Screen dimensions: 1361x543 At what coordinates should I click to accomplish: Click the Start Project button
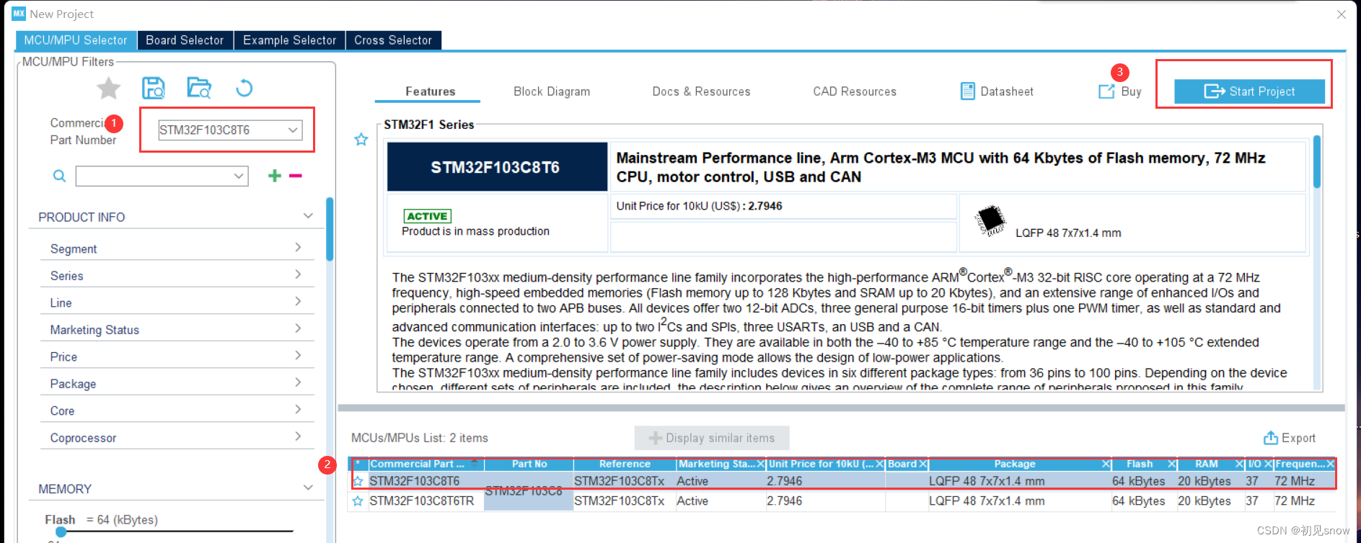click(1249, 91)
